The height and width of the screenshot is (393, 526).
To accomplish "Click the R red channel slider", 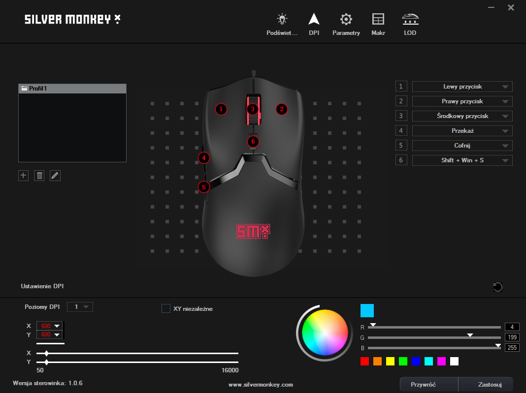I will tap(434, 327).
